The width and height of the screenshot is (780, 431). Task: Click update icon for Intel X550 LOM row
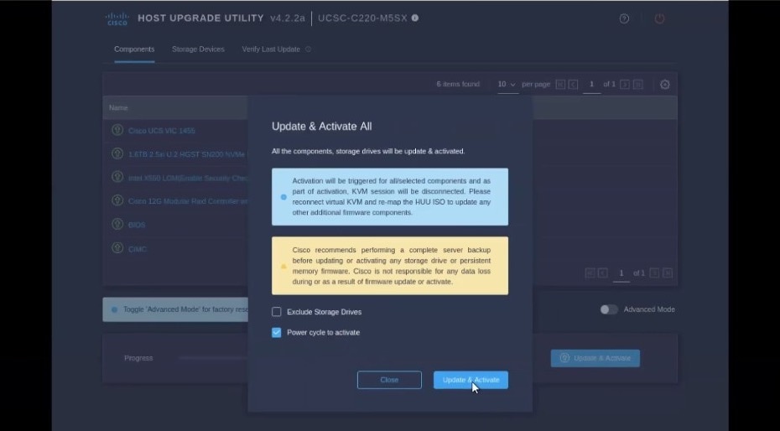(x=117, y=177)
